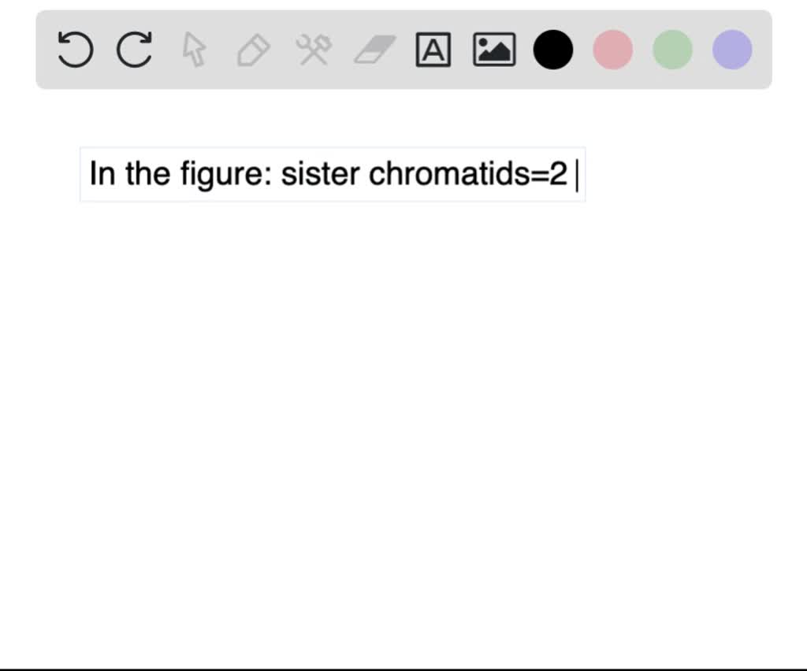Pick the purple color swatch
Viewport: 807px width, 671px height.
732,50
